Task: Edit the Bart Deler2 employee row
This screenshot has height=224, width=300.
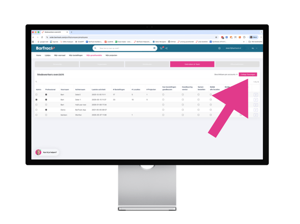Action: coord(256,95)
